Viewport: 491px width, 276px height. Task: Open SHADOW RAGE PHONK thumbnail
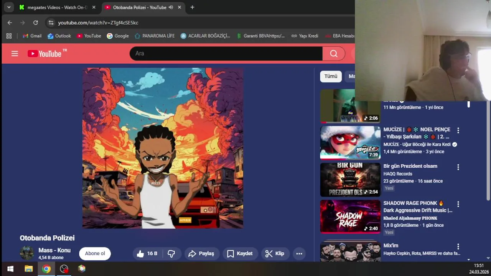(x=350, y=216)
